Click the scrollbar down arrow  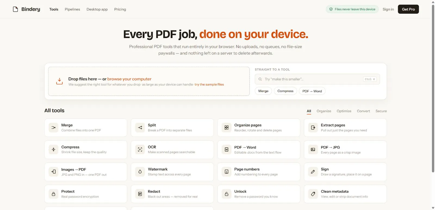(433, 208)
